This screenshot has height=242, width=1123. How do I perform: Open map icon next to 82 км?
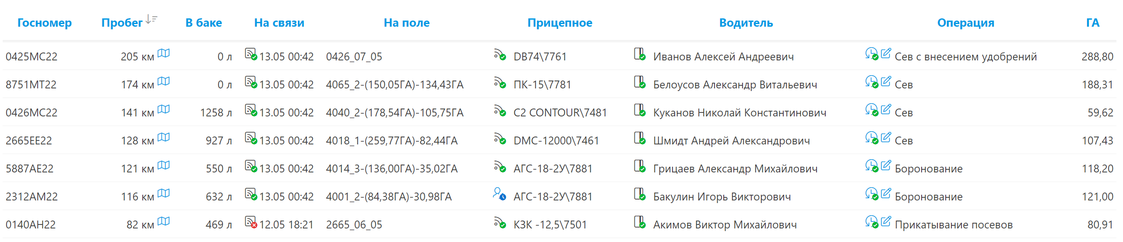(163, 221)
